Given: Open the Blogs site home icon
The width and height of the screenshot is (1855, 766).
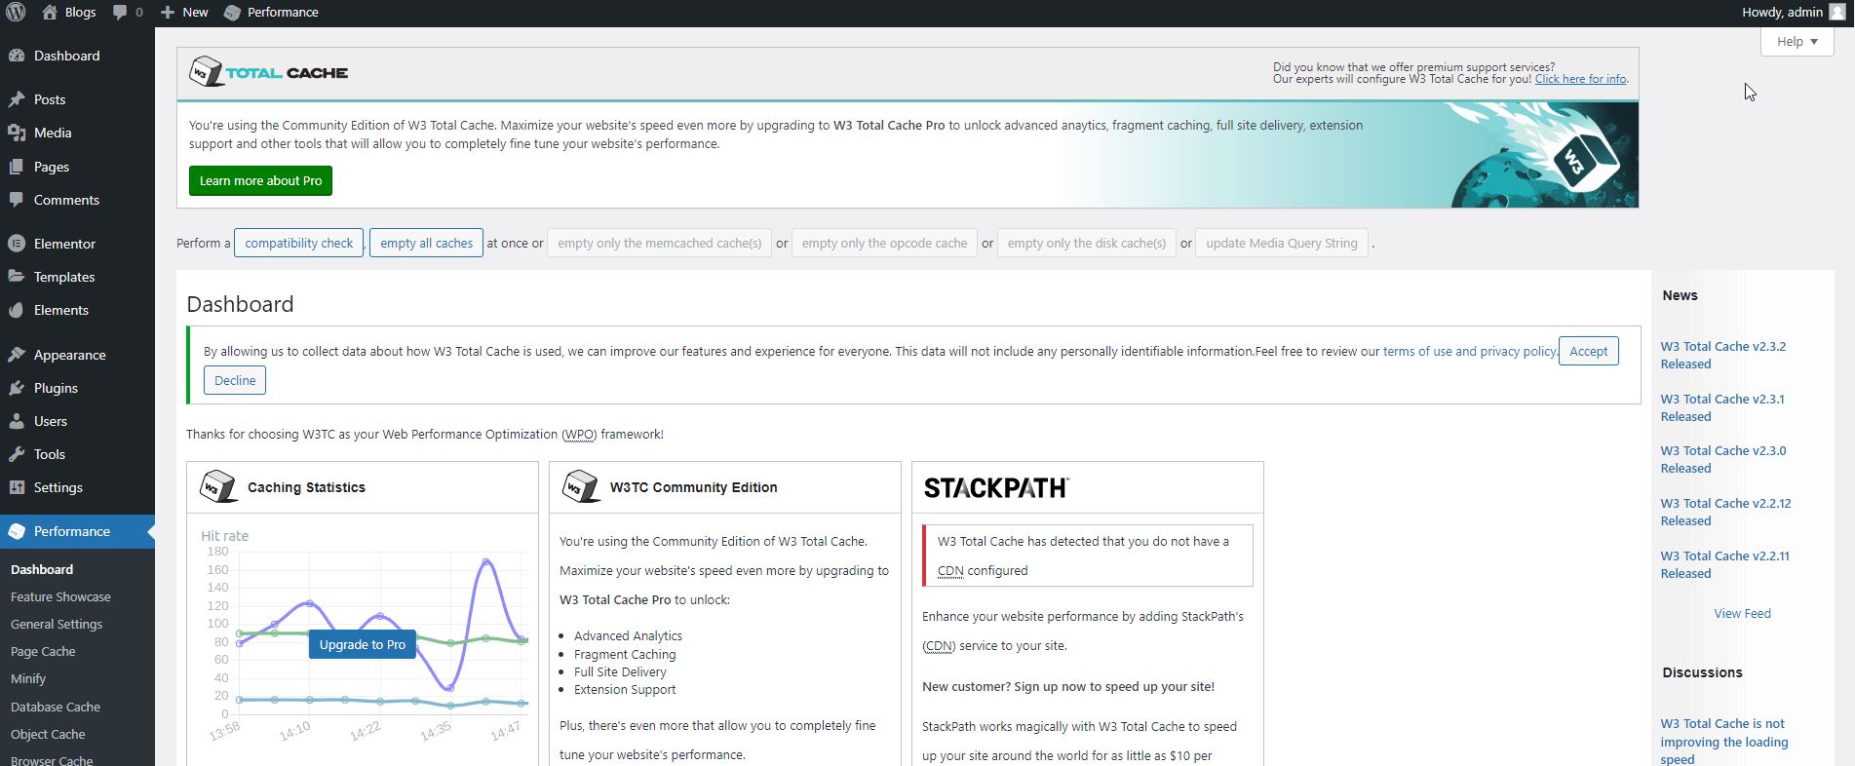Looking at the screenshot, I should tap(50, 12).
